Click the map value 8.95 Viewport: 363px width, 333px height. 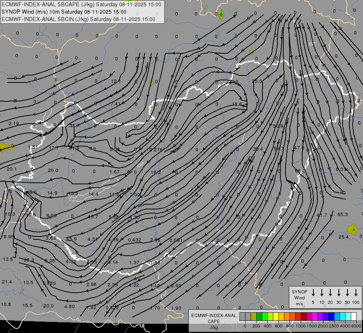9,237
